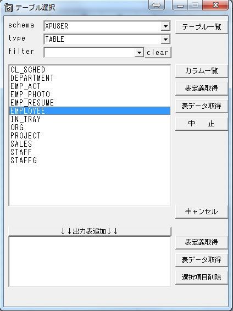The width and height of the screenshot is (233, 311).
Task: Click the clear filter button
Action: point(158,53)
